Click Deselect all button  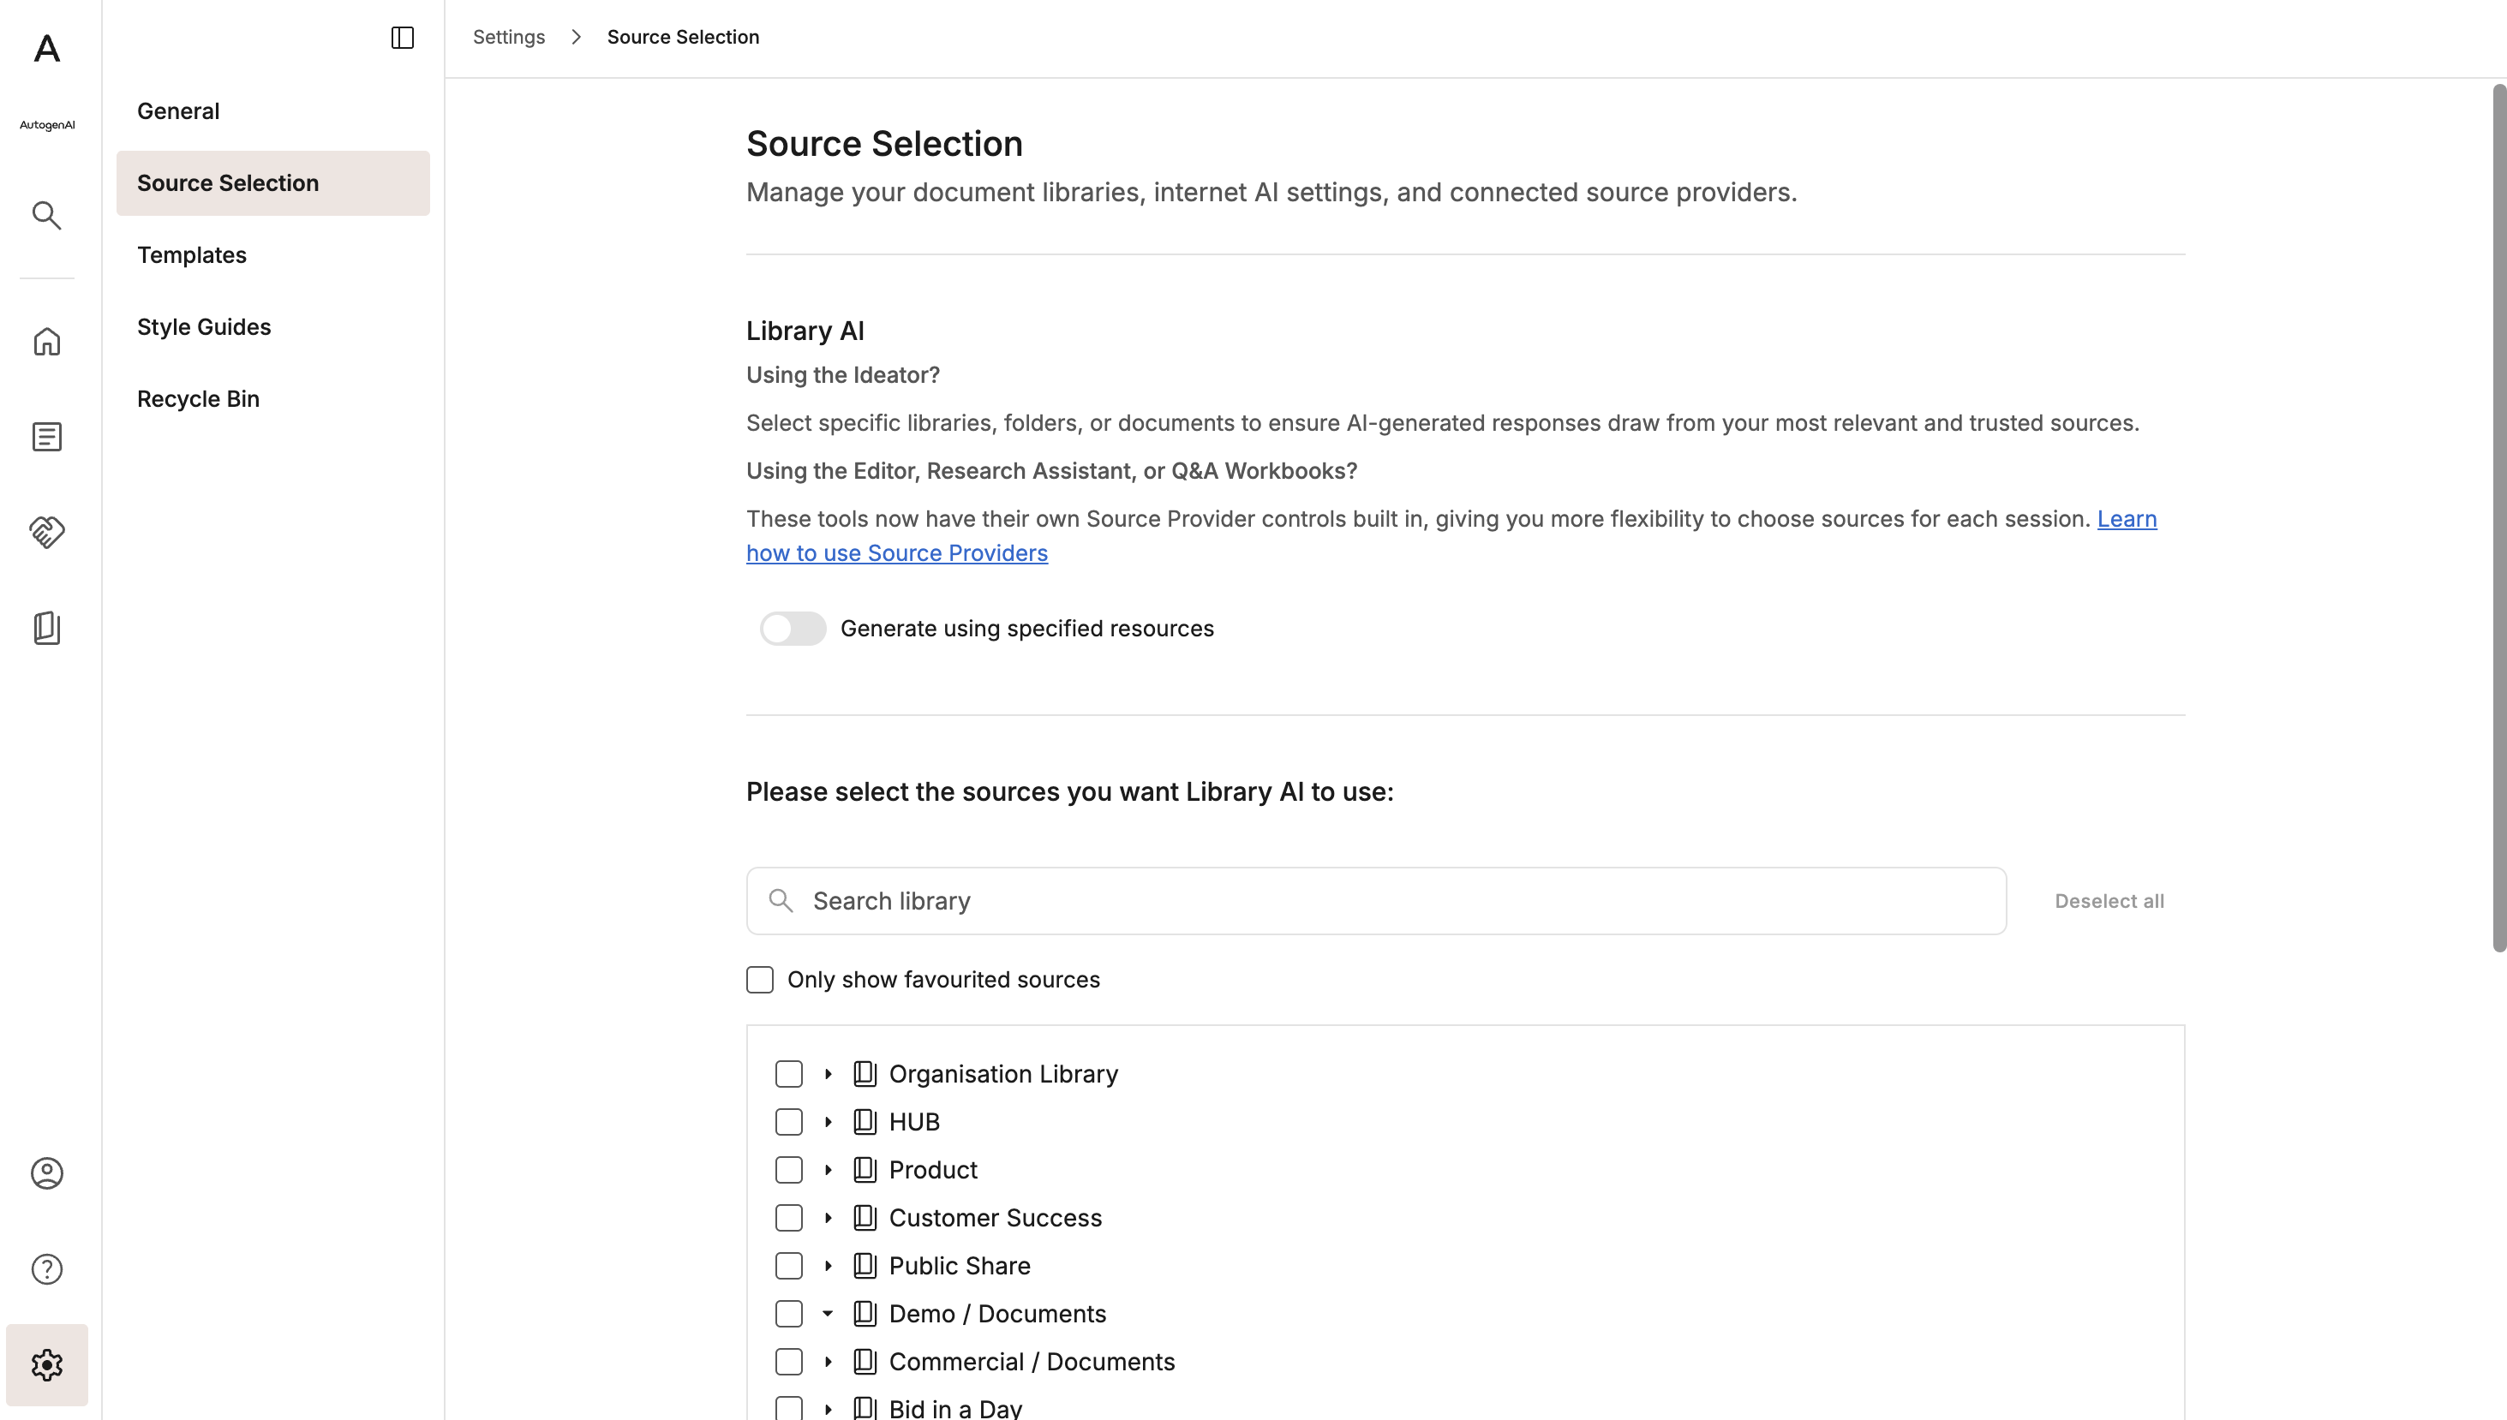tap(2109, 901)
